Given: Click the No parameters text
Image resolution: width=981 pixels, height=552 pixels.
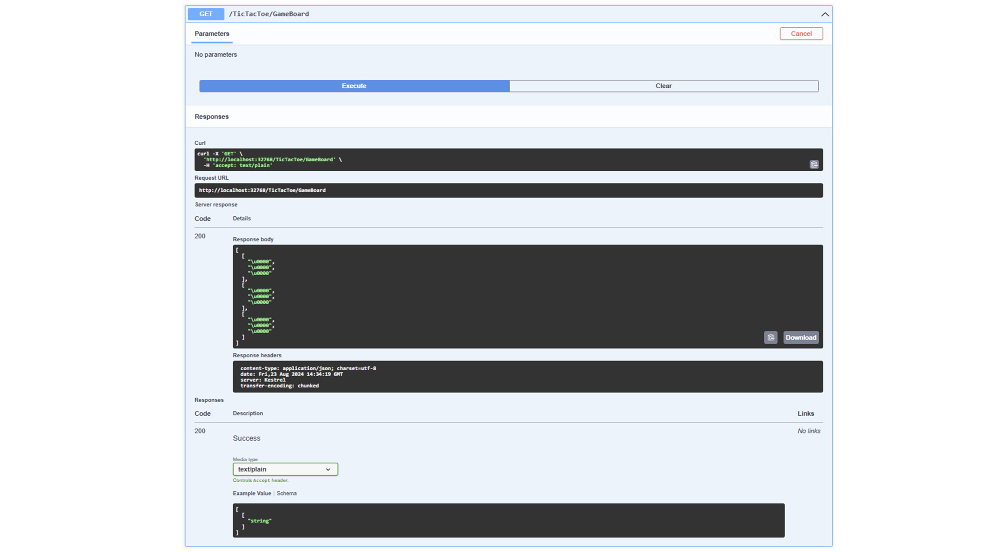Looking at the screenshot, I should [x=215, y=55].
